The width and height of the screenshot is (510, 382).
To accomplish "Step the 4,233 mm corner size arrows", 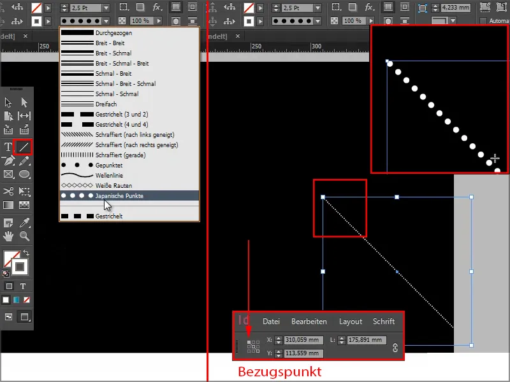I will (x=435, y=8).
